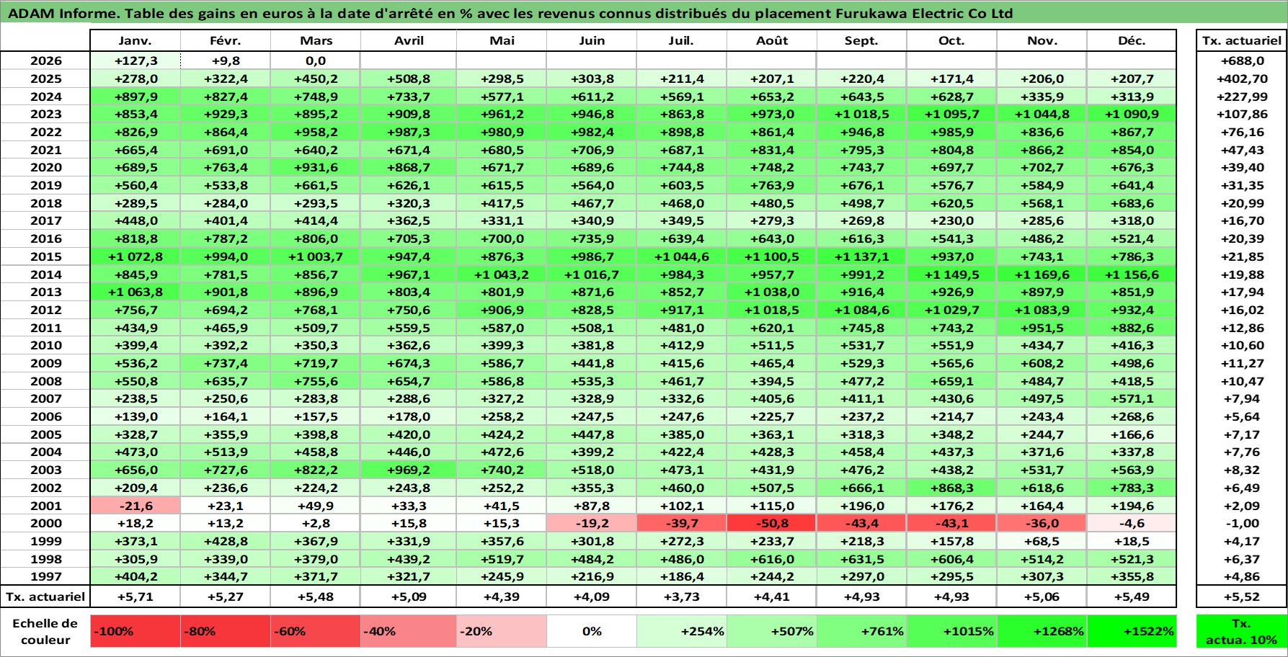The height and width of the screenshot is (657, 1288).
Task: Click the +507% color scale swatch
Action: [772, 631]
